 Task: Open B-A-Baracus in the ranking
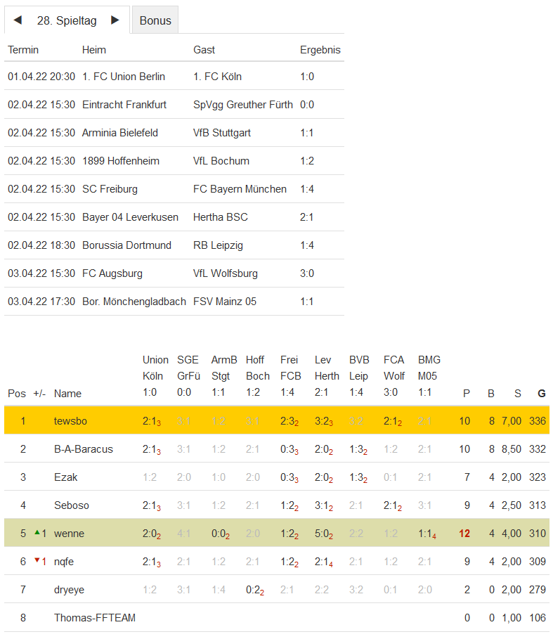click(x=83, y=449)
